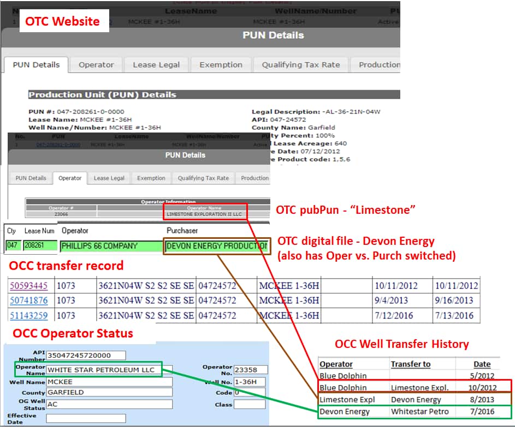Click the Production Unit (PUN) Details header
The image size is (515, 427).
(x=214, y=94)
